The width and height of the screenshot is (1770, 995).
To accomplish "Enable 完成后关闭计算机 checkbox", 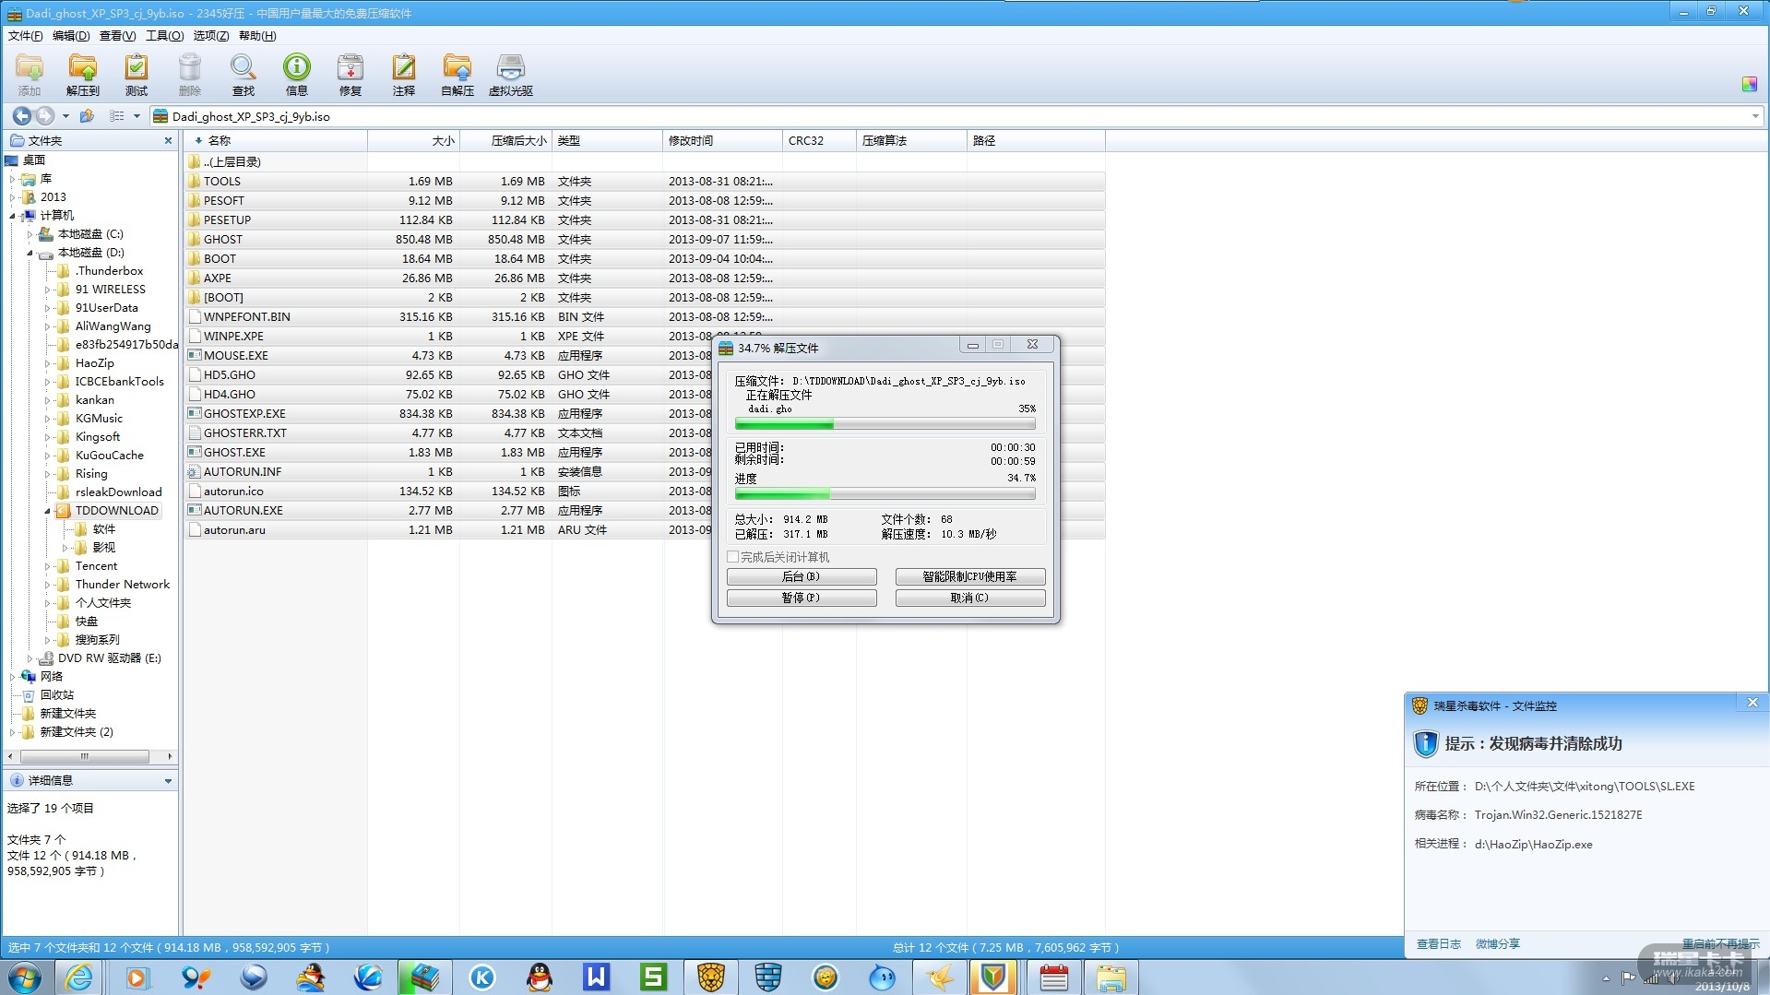I will click(733, 557).
